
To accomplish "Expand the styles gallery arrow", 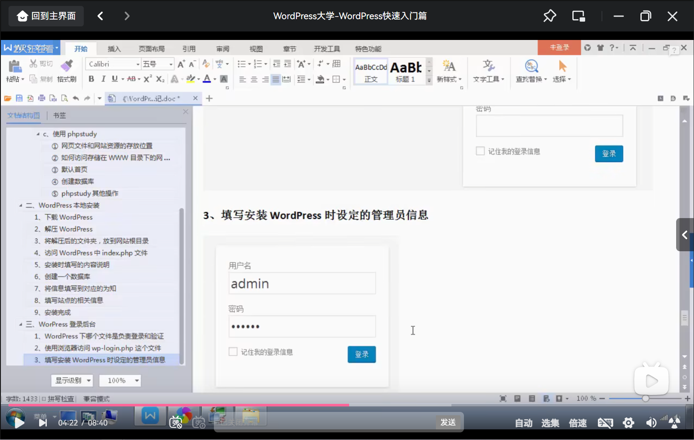I will pos(429,80).
